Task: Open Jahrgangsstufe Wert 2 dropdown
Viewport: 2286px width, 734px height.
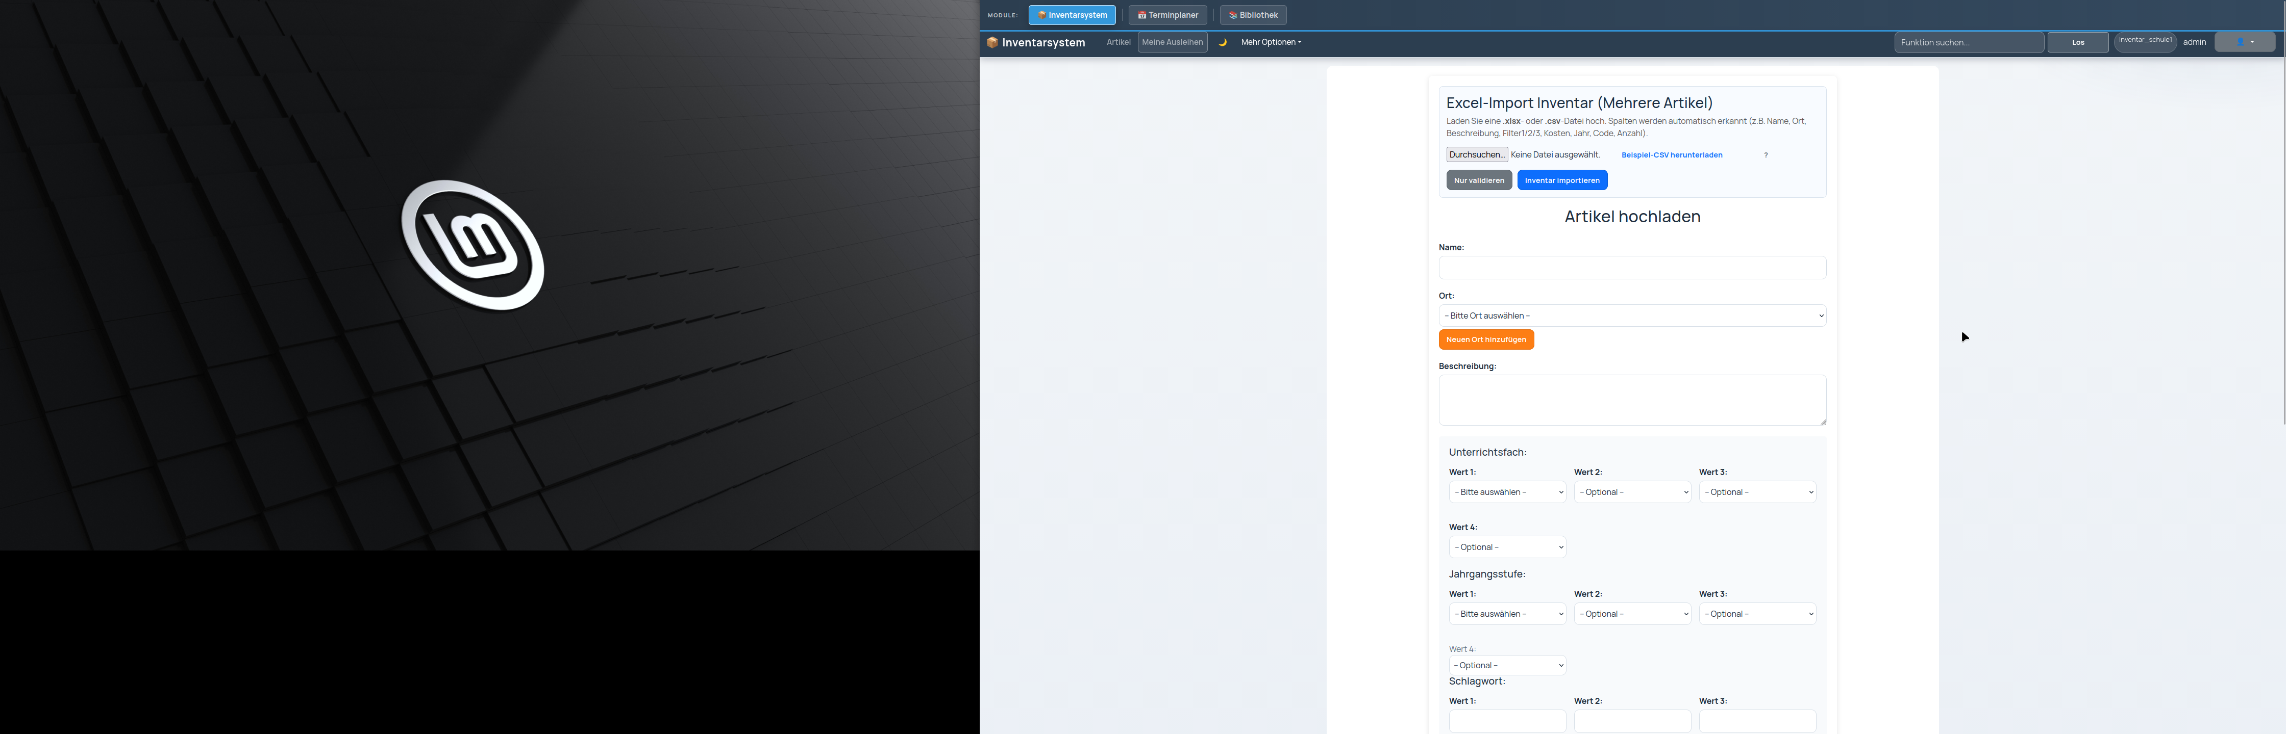Action: click(x=1632, y=613)
